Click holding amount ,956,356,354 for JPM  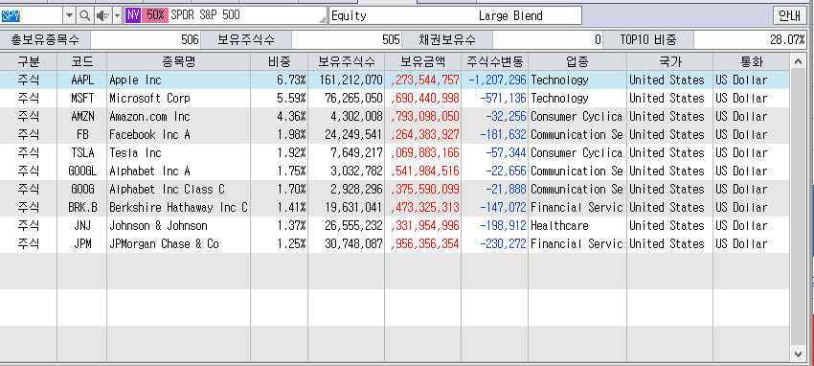[x=422, y=243]
